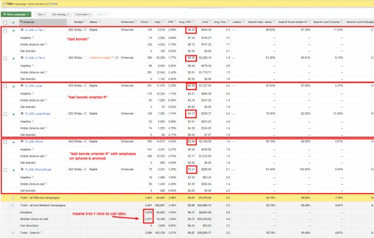
Task: Open the New campaign button menu
Action: coord(16,15)
